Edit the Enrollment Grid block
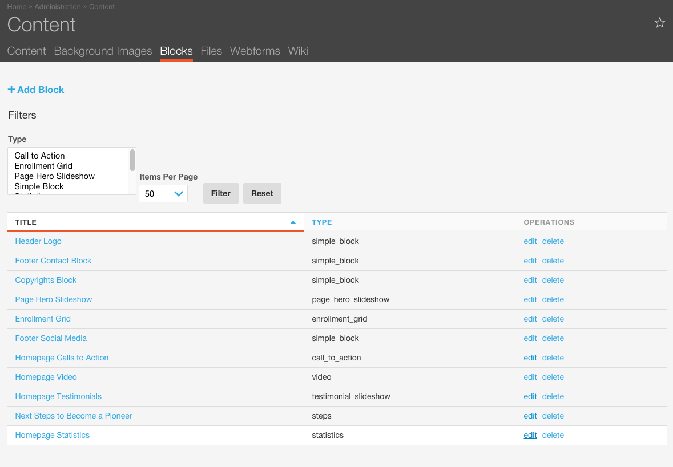673x467 pixels. 530,319
